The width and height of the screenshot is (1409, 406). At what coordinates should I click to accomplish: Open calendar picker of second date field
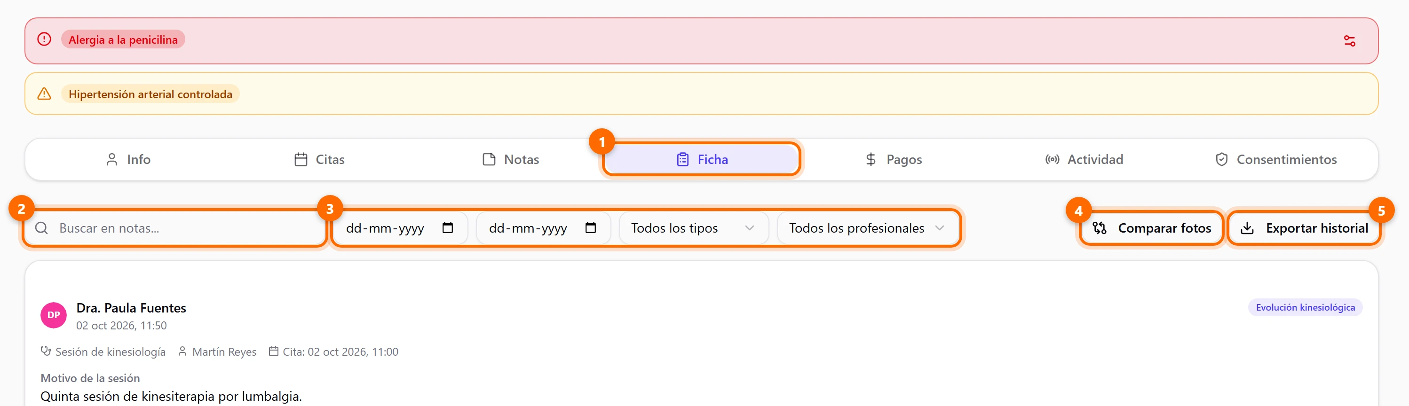coord(590,228)
